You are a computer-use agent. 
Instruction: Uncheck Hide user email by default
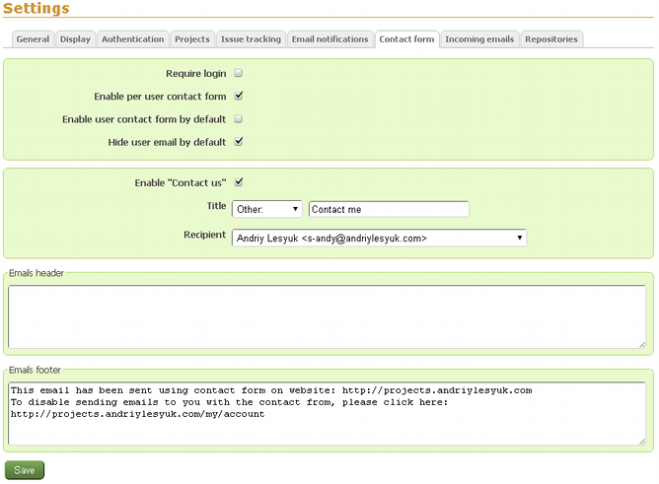tap(239, 141)
